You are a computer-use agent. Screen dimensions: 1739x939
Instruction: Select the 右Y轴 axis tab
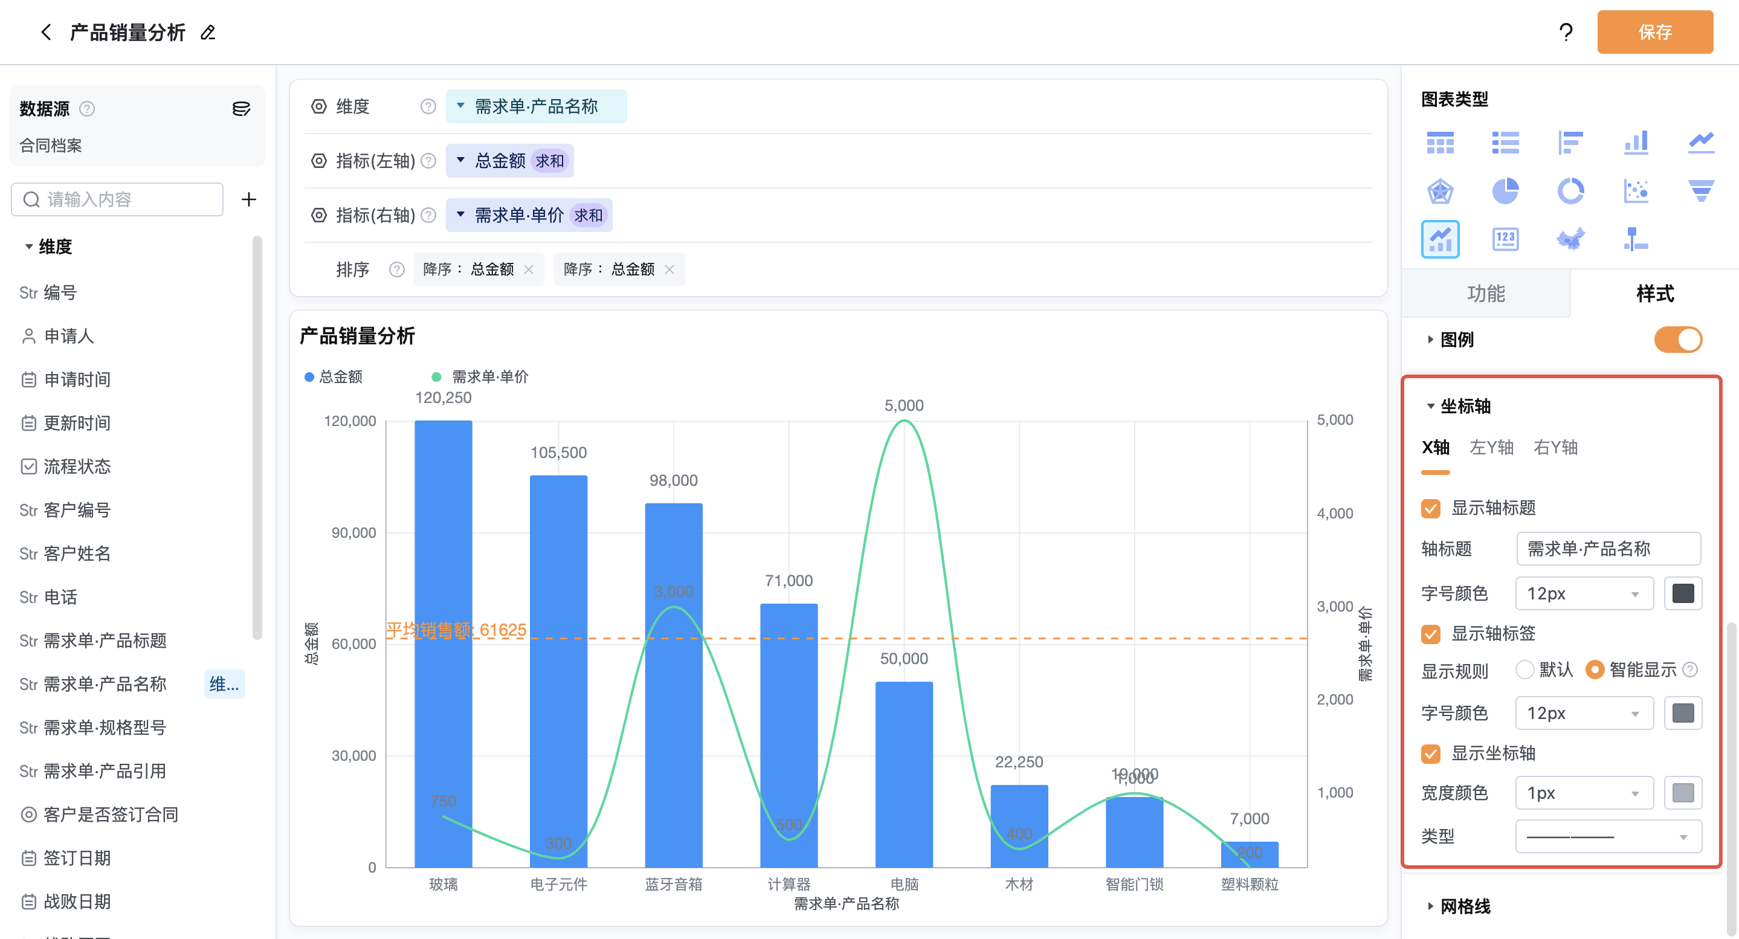(1555, 448)
